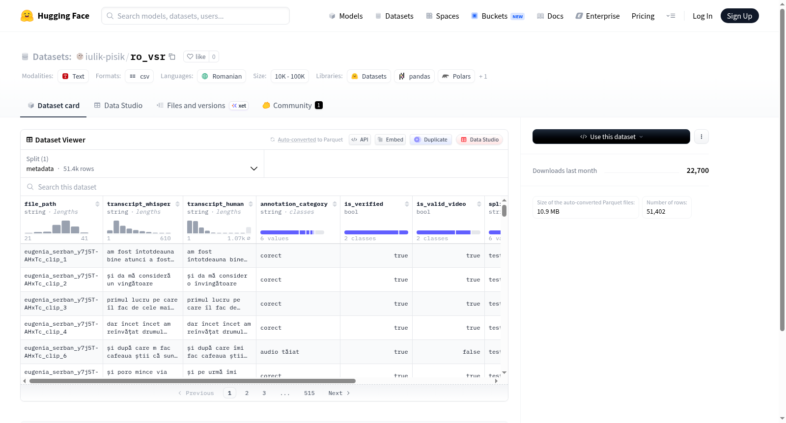Viewport: 786px width, 423px height.
Task: Open Docs in the top navigation
Action: tap(550, 16)
